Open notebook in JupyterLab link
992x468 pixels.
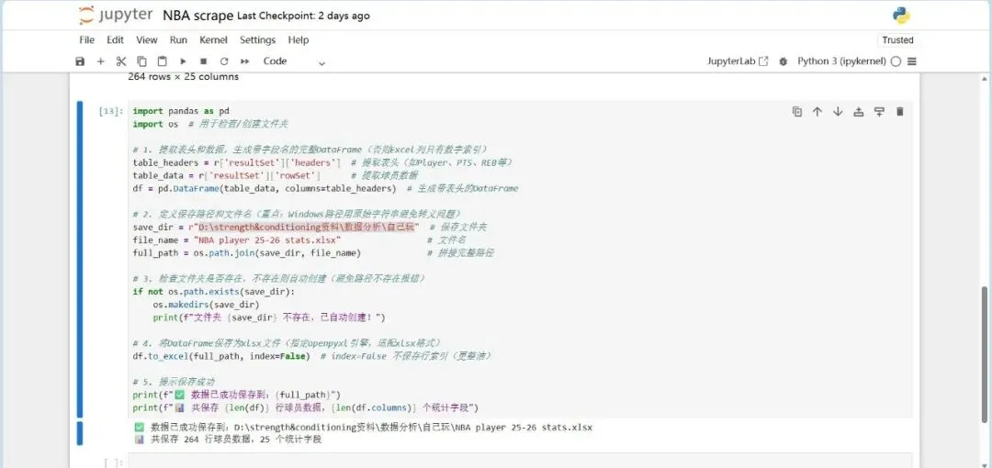(x=738, y=61)
